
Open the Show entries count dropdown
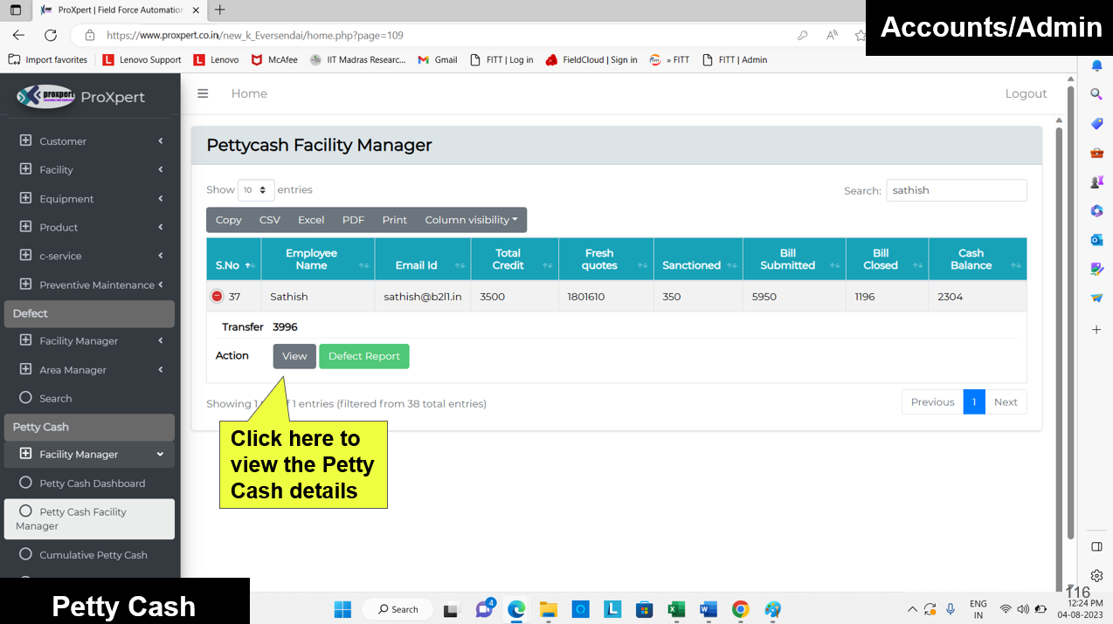tap(256, 190)
